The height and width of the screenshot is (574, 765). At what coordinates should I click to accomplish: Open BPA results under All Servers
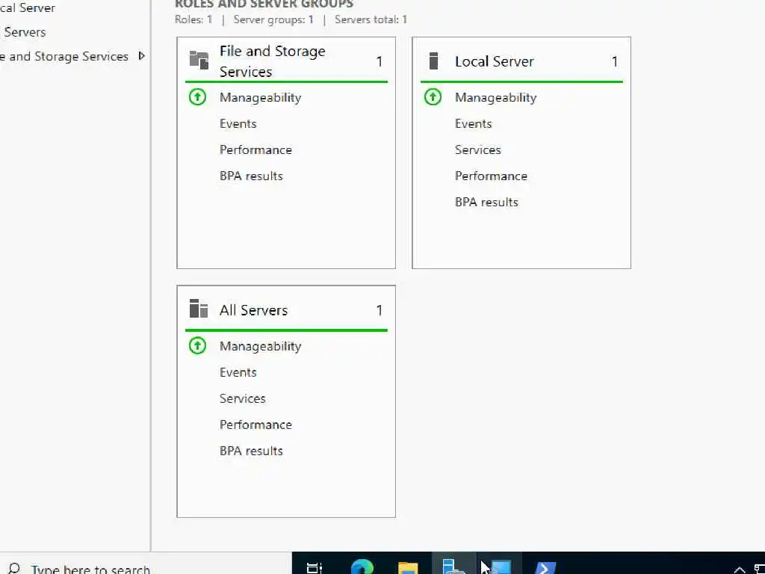point(251,451)
